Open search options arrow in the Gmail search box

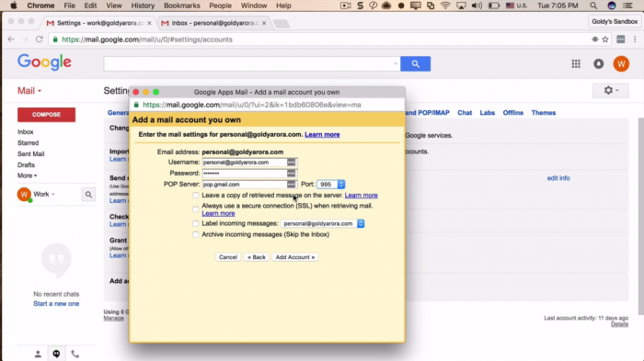pyautogui.click(x=395, y=63)
